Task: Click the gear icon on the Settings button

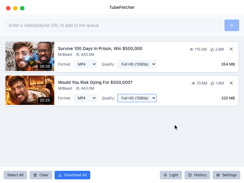Action: click(218, 175)
